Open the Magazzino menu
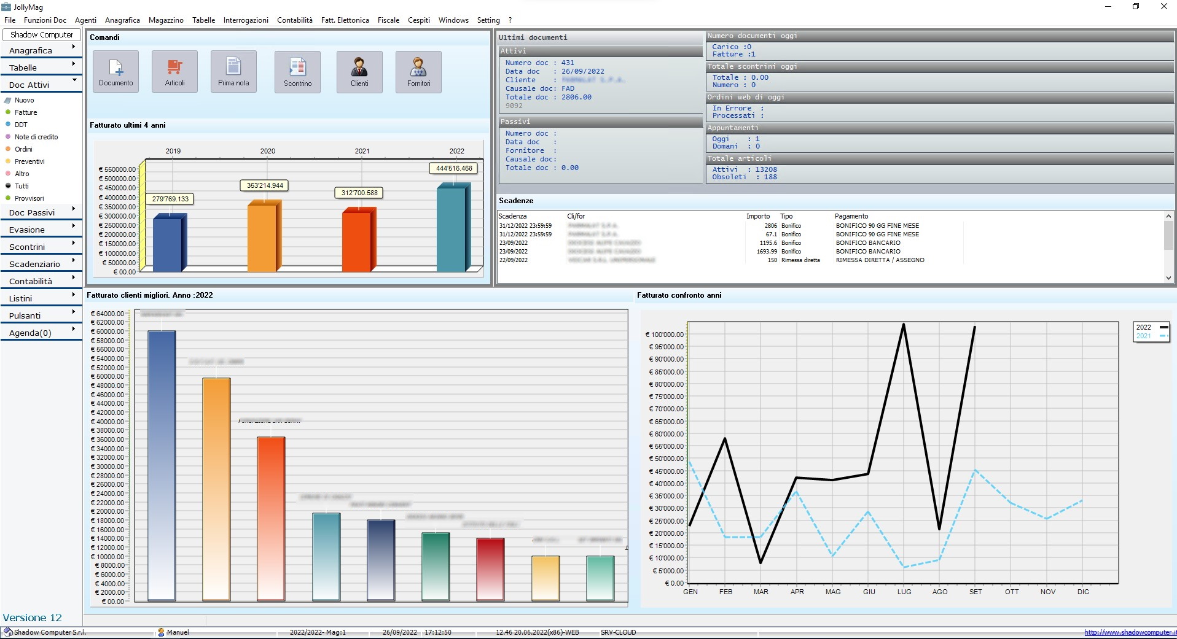The width and height of the screenshot is (1177, 639). coord(166,20)
